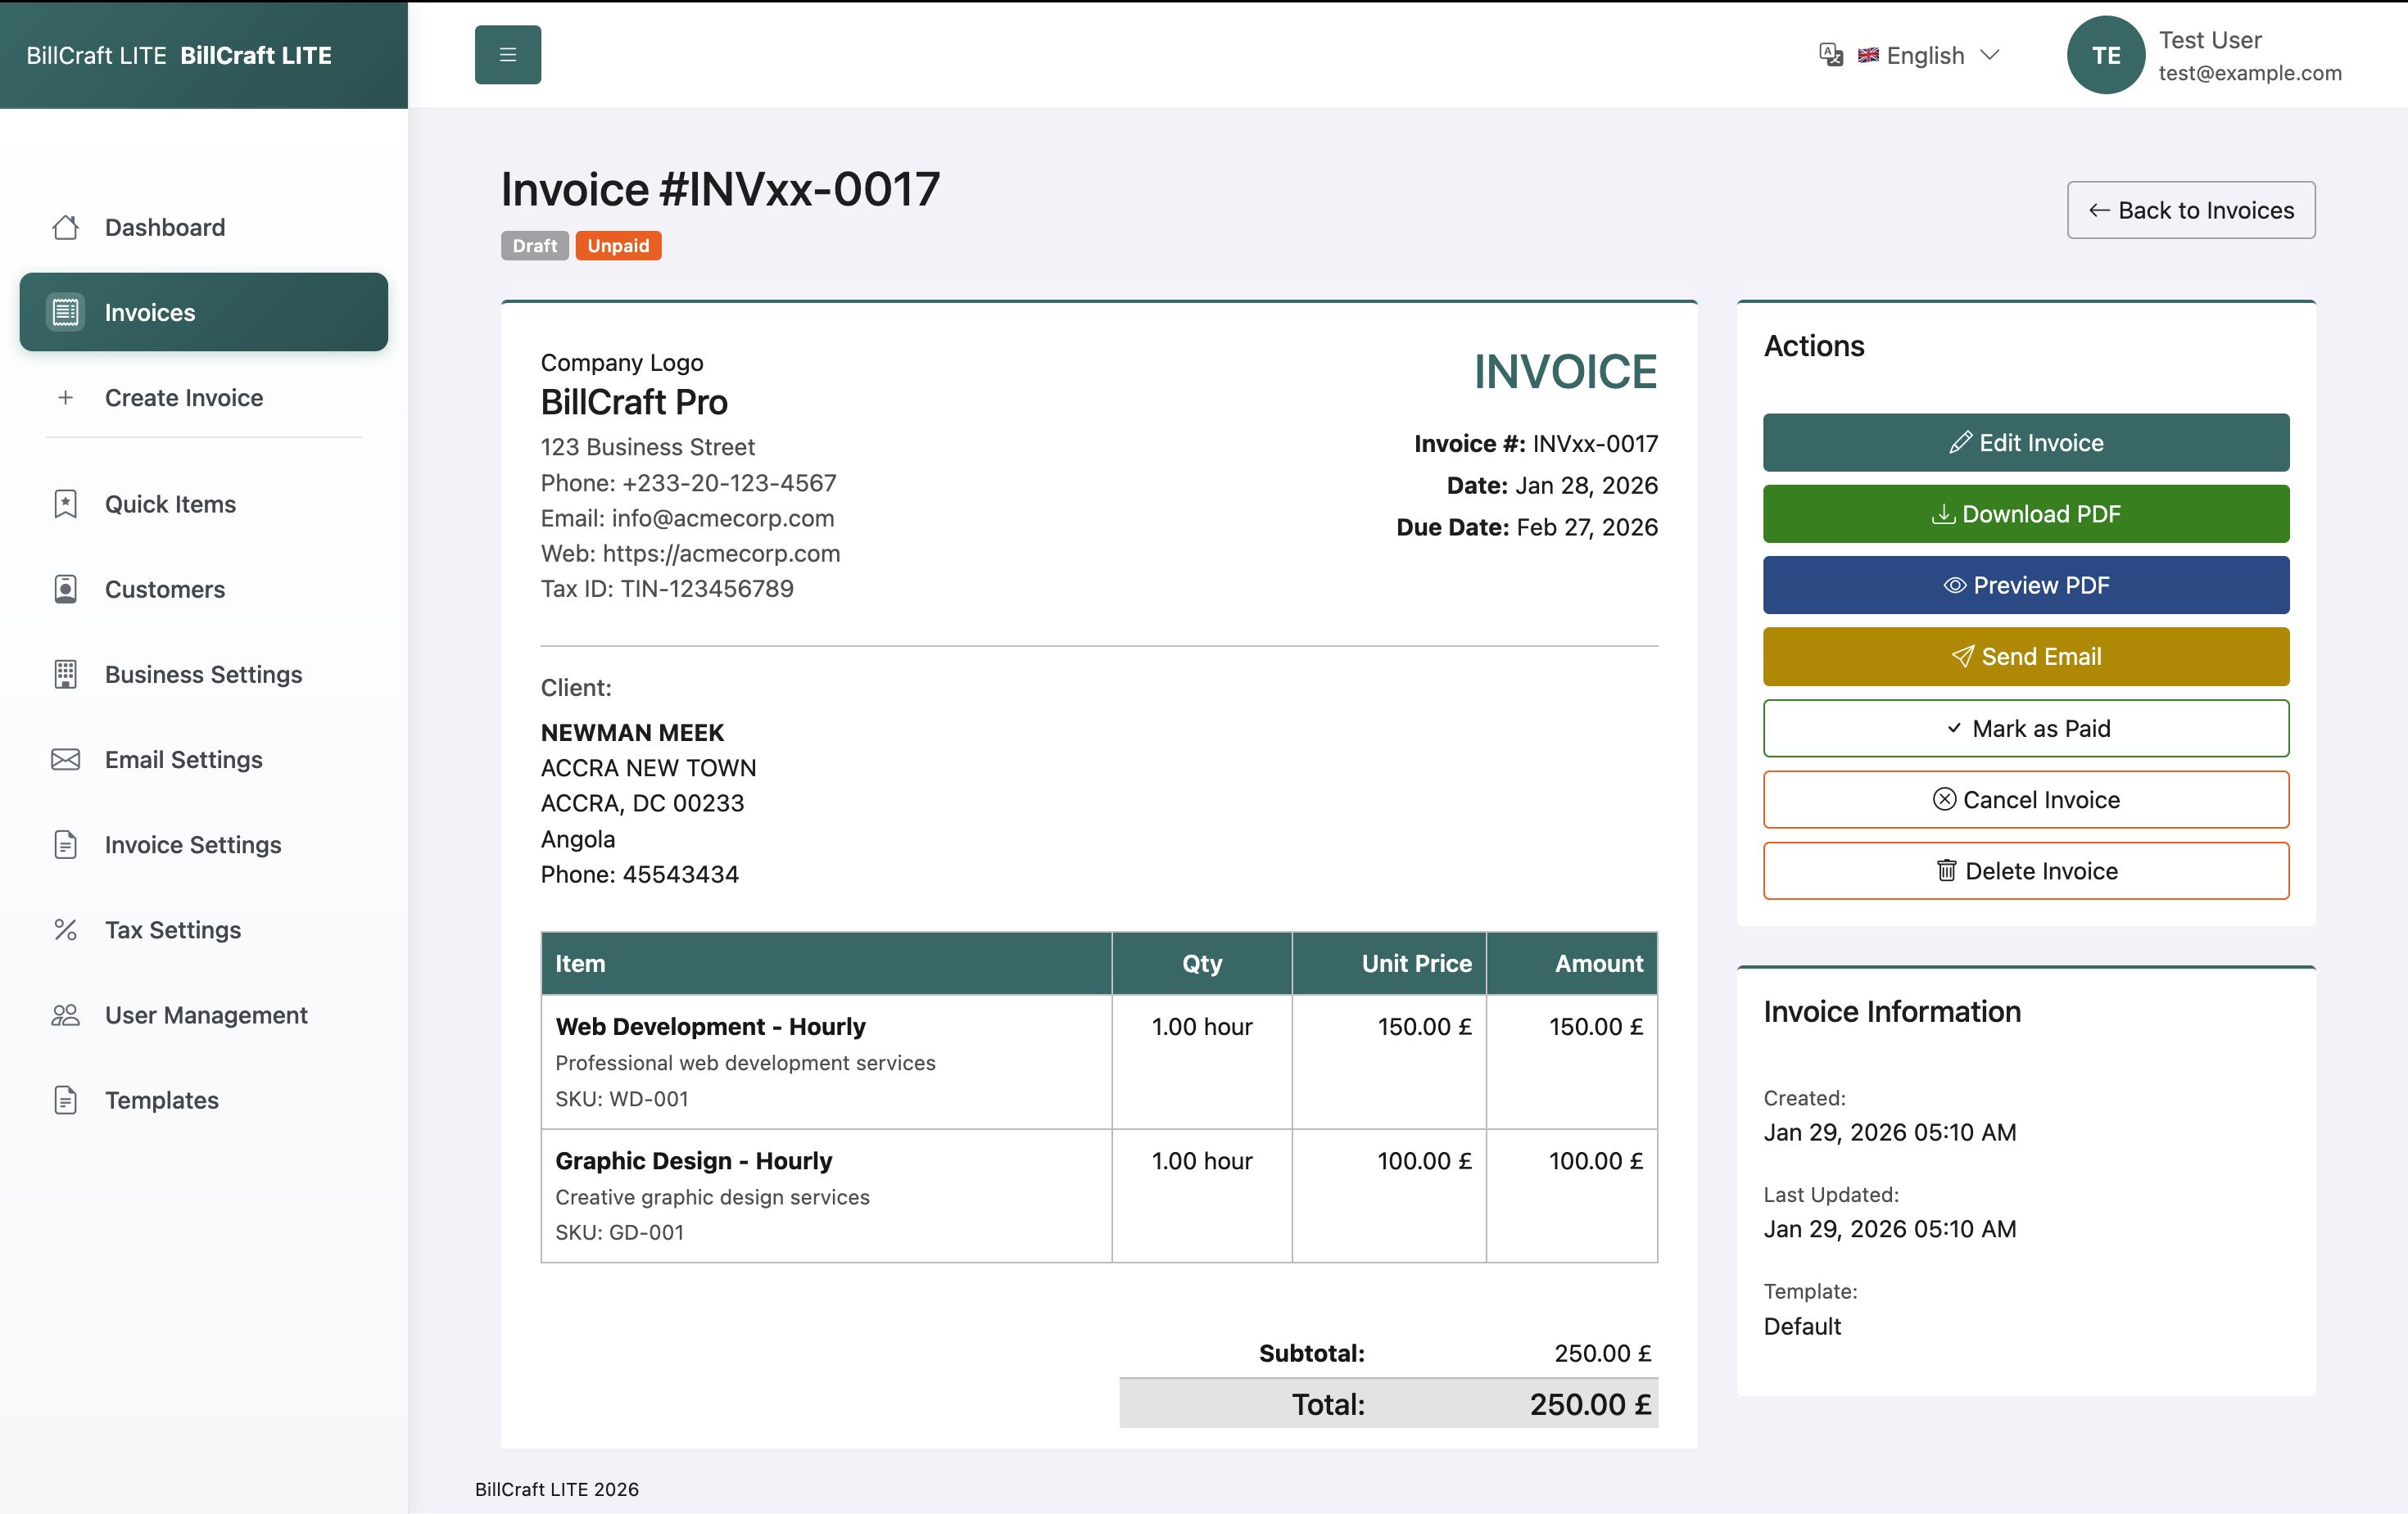The height and width of the screenshot is (1514, 2408).
Task: Select Business Settings in the sidebar
Action: (203, 675)
